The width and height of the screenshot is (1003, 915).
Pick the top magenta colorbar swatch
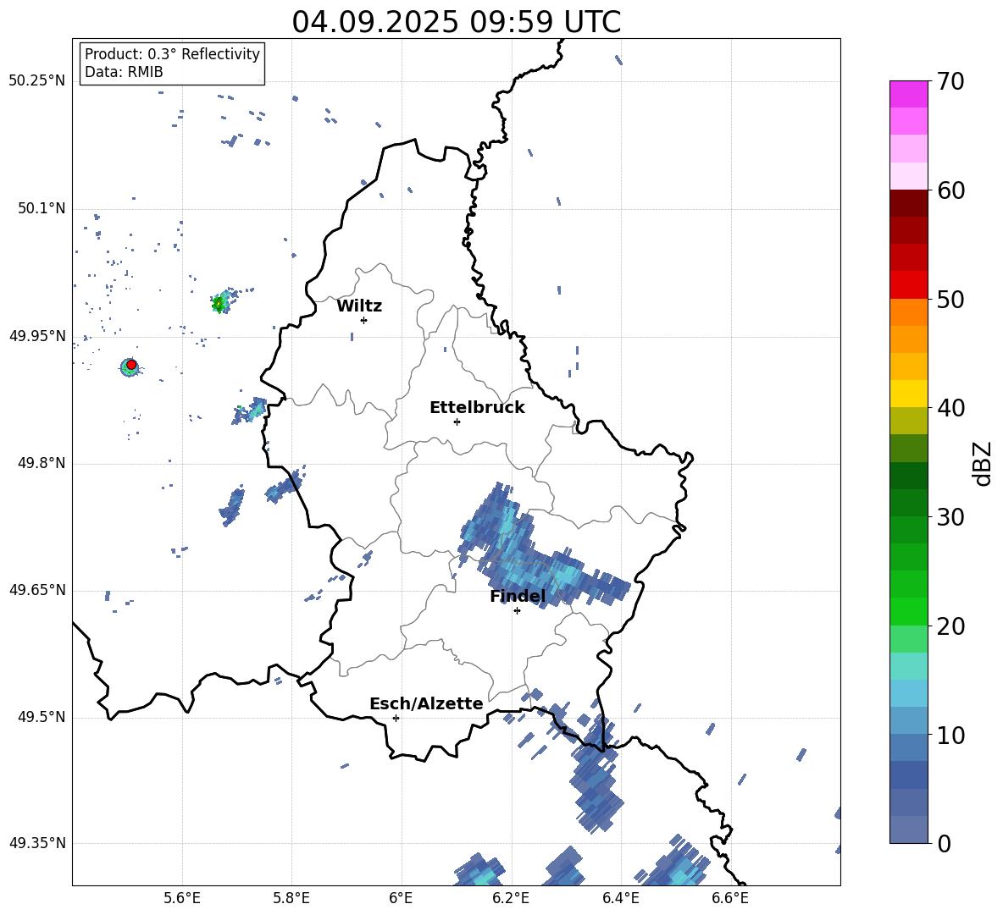click(x=908, y=94)
